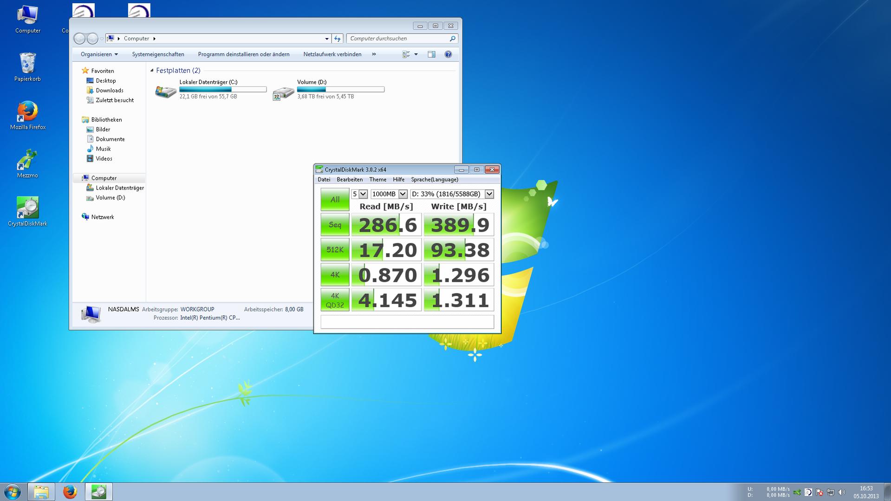This screenshot has width=891, height=501.
Task: Switch to CrystalDiskMark taskbar button
Action: 99,492
